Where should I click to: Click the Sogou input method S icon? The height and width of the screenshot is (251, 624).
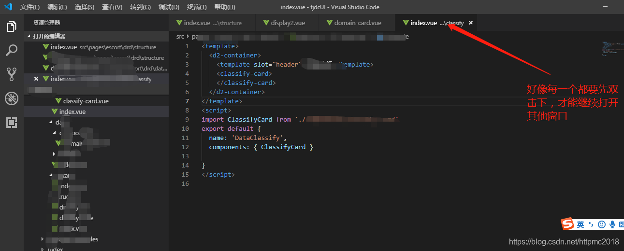(567, 224)
